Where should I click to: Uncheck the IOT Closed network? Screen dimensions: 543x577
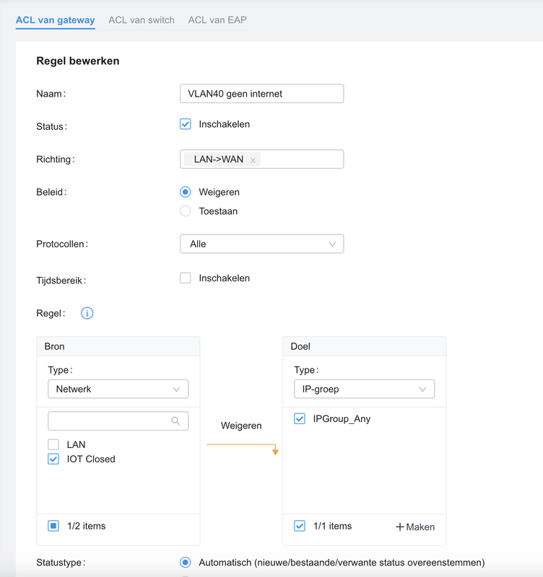(x=53, y=459)
